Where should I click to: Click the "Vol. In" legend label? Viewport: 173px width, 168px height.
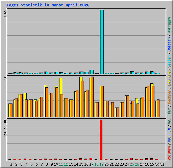[169, 135]
